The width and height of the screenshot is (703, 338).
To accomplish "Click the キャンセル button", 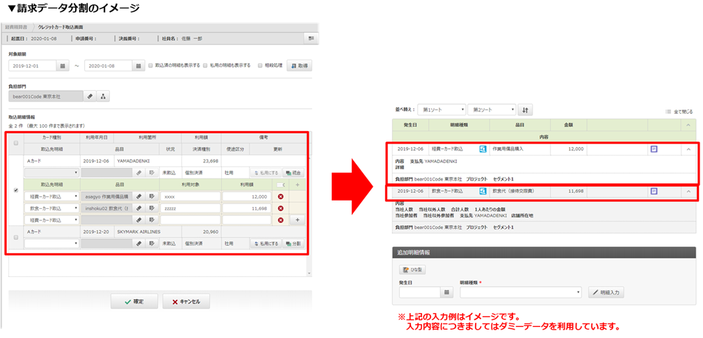I will pyautogui.click(x=186, y=302).
